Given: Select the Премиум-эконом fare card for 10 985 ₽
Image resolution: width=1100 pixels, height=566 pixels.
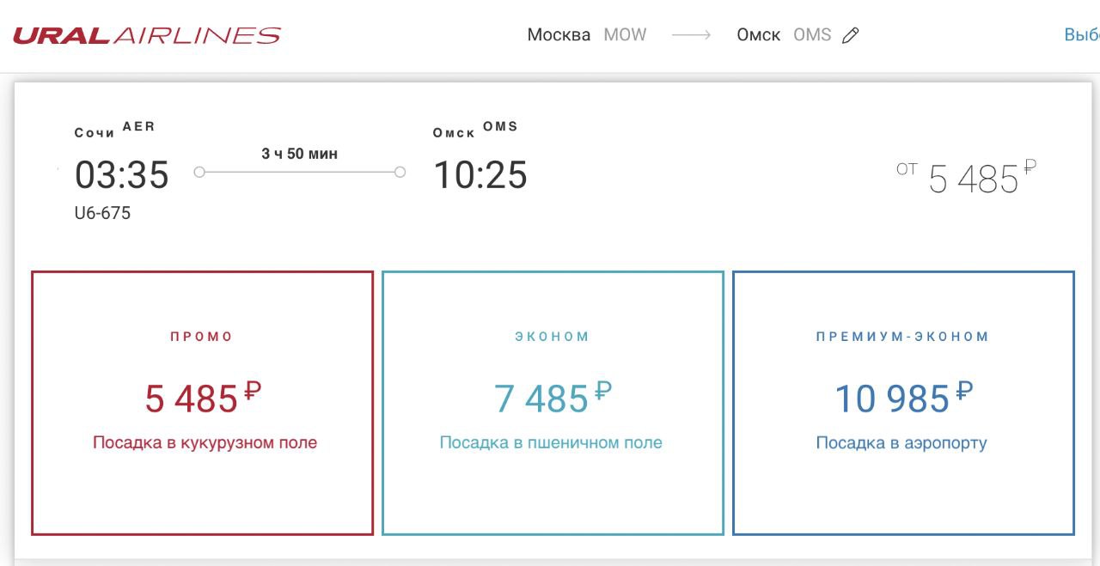Looking at the screenshot, I should (903, 403).
